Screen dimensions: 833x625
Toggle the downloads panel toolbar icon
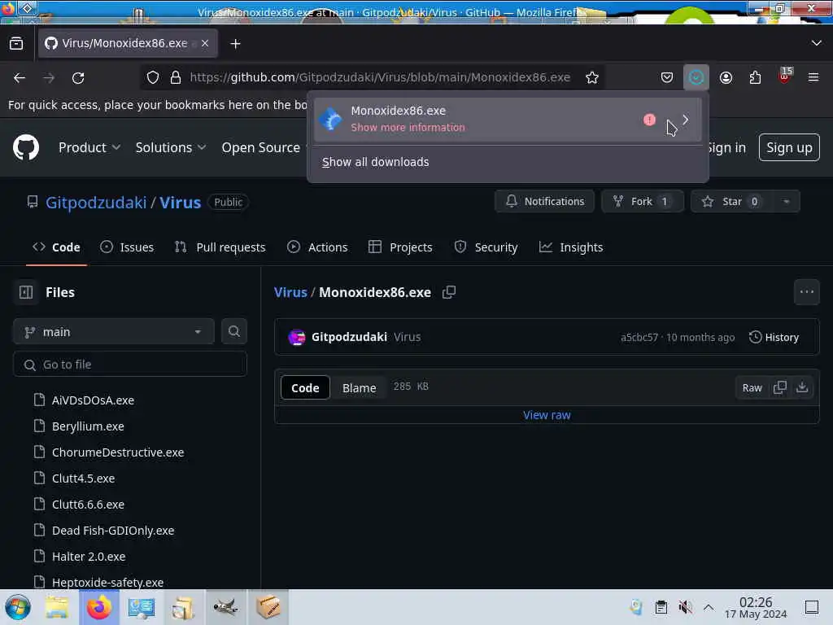pos(696,77)
